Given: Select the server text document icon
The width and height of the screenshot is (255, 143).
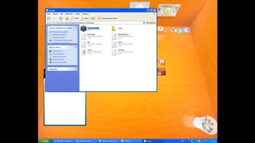Looking at the screenshot, I should 114,44.
